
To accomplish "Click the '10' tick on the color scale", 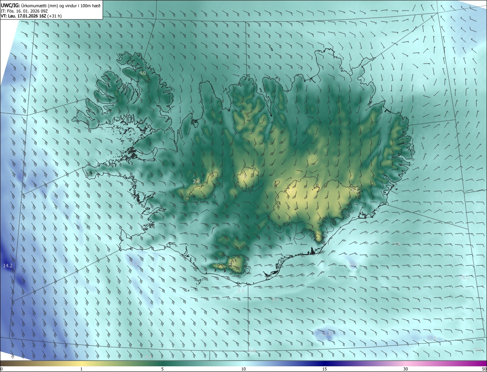I will tap(243, 369).
